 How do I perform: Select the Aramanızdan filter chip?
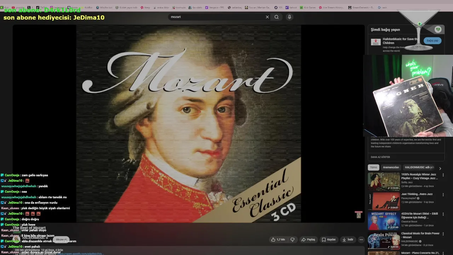pyautogui.click(x=391, y=168)
